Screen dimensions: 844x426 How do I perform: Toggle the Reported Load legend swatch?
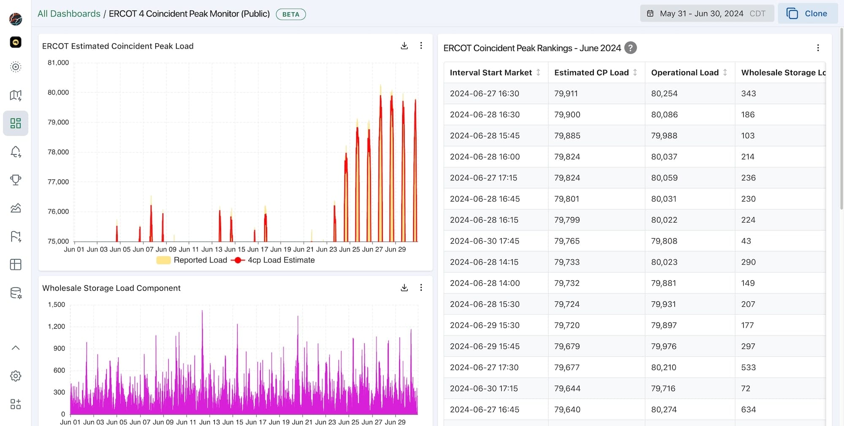tap(163, 260)
